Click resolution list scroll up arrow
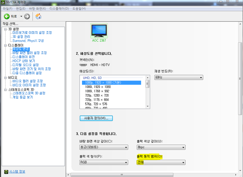Image resolution: width=243 pixels, height=177 pixels. pyautogui.click(x=147, y=78)
